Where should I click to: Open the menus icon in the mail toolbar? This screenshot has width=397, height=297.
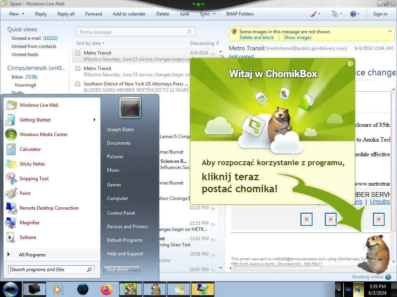tap(335, 14)
